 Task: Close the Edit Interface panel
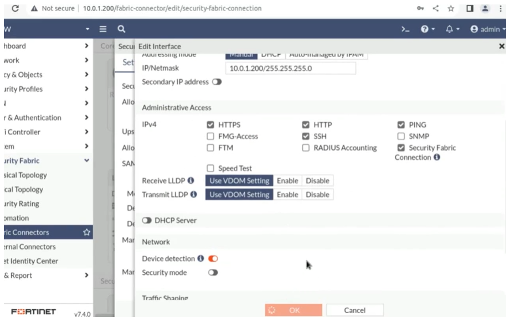pos(502,46)
